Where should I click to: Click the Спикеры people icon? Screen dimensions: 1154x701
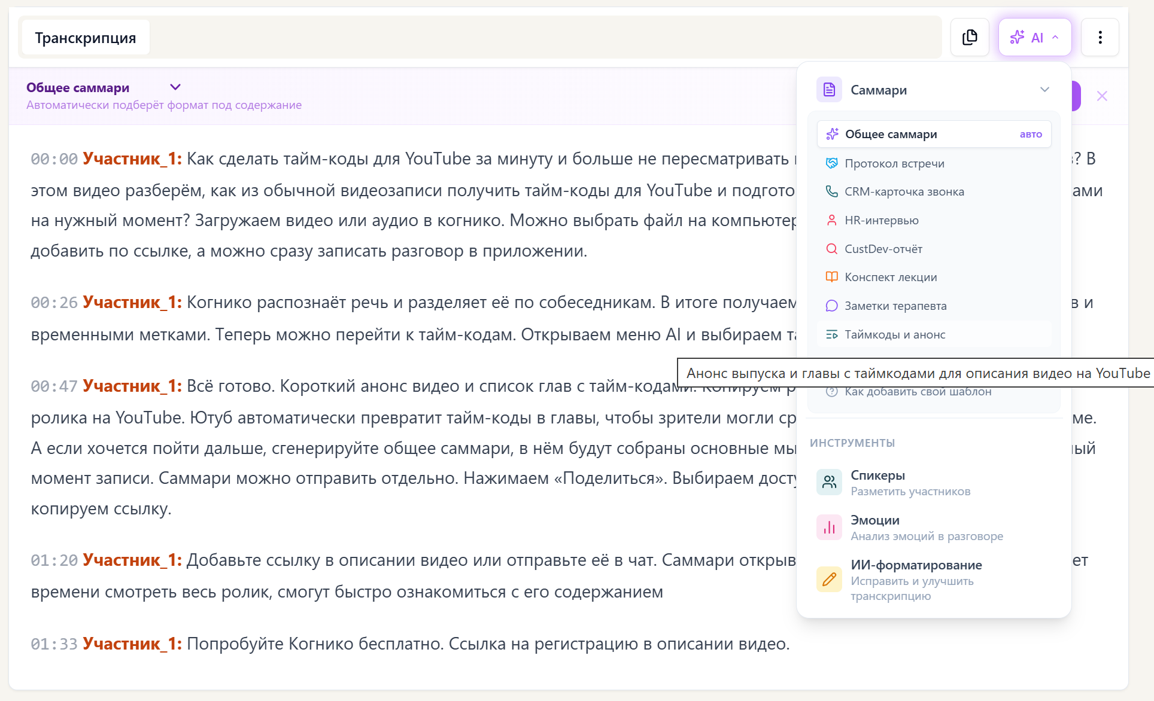click(829, 482)
